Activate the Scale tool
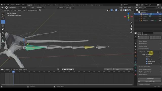162x91 pixels. click(3, 29)
